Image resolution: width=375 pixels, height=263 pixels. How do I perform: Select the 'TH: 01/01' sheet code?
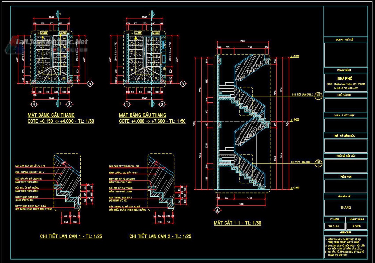(334, 226)
